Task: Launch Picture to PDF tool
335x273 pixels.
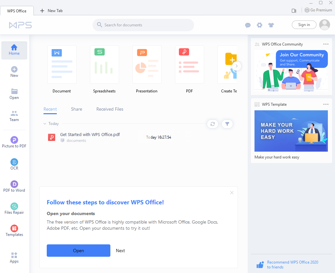Action: (14, 143)
